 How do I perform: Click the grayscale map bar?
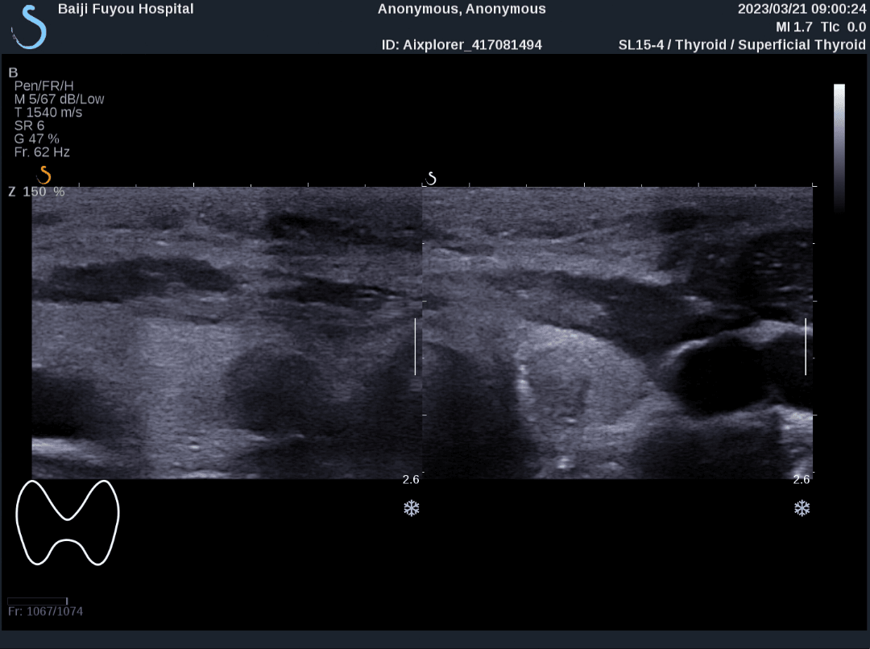click(839, 147)
